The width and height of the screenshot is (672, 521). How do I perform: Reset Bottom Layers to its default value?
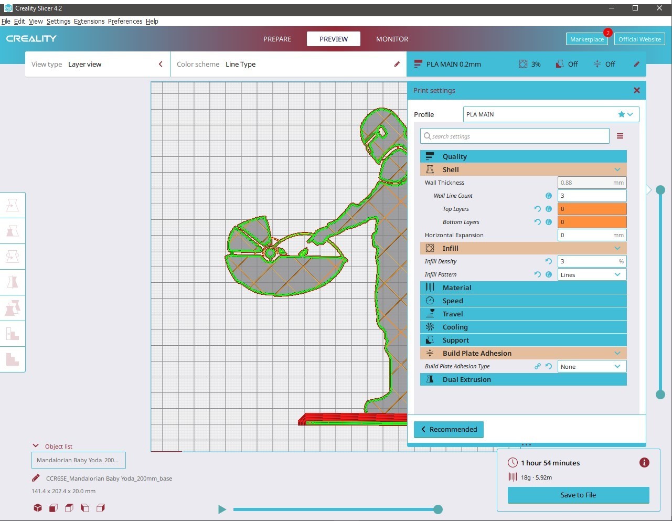coord(538,222)
